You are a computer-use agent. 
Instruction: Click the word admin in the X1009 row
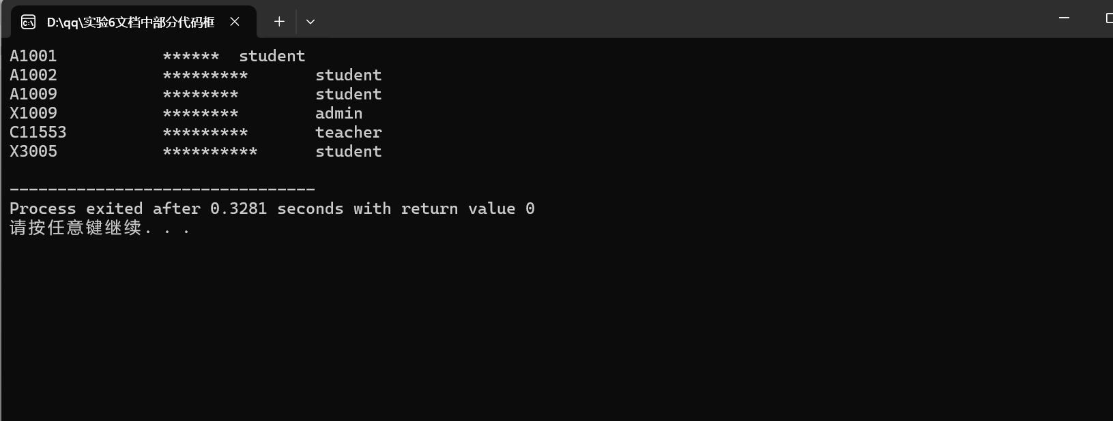click(339, 114)
